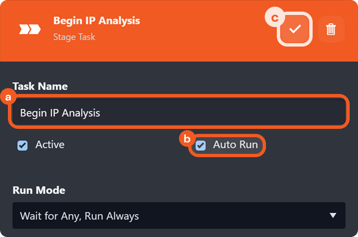Click the "Begin IP Analysis" header title
Viewport: 358px width, 237px height.
click(97, 20)
